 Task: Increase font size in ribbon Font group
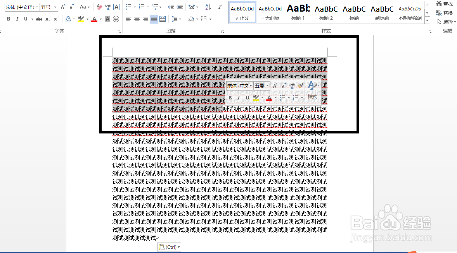point(63,7)
